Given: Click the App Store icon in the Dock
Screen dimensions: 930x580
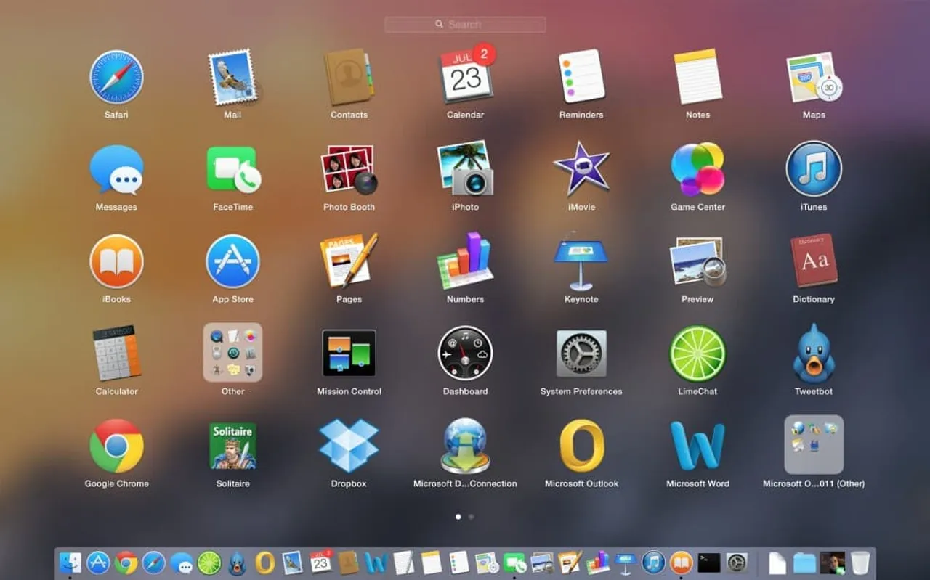Looking at the screenshot, I should [x=98, y=563].
